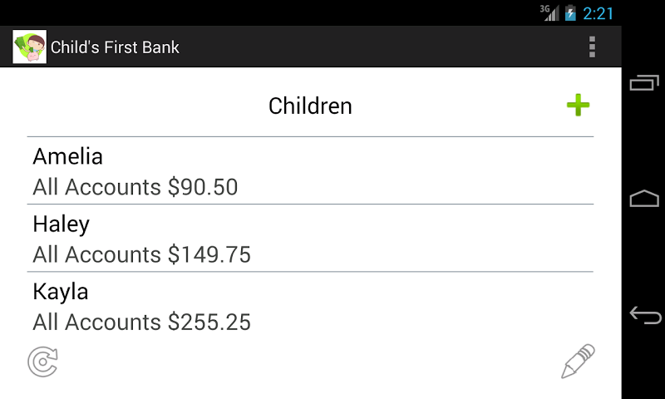The width and height of the screenshot is (665, 399).
Task: Select Kayla in the children list
Action: [x=61, y=292]
